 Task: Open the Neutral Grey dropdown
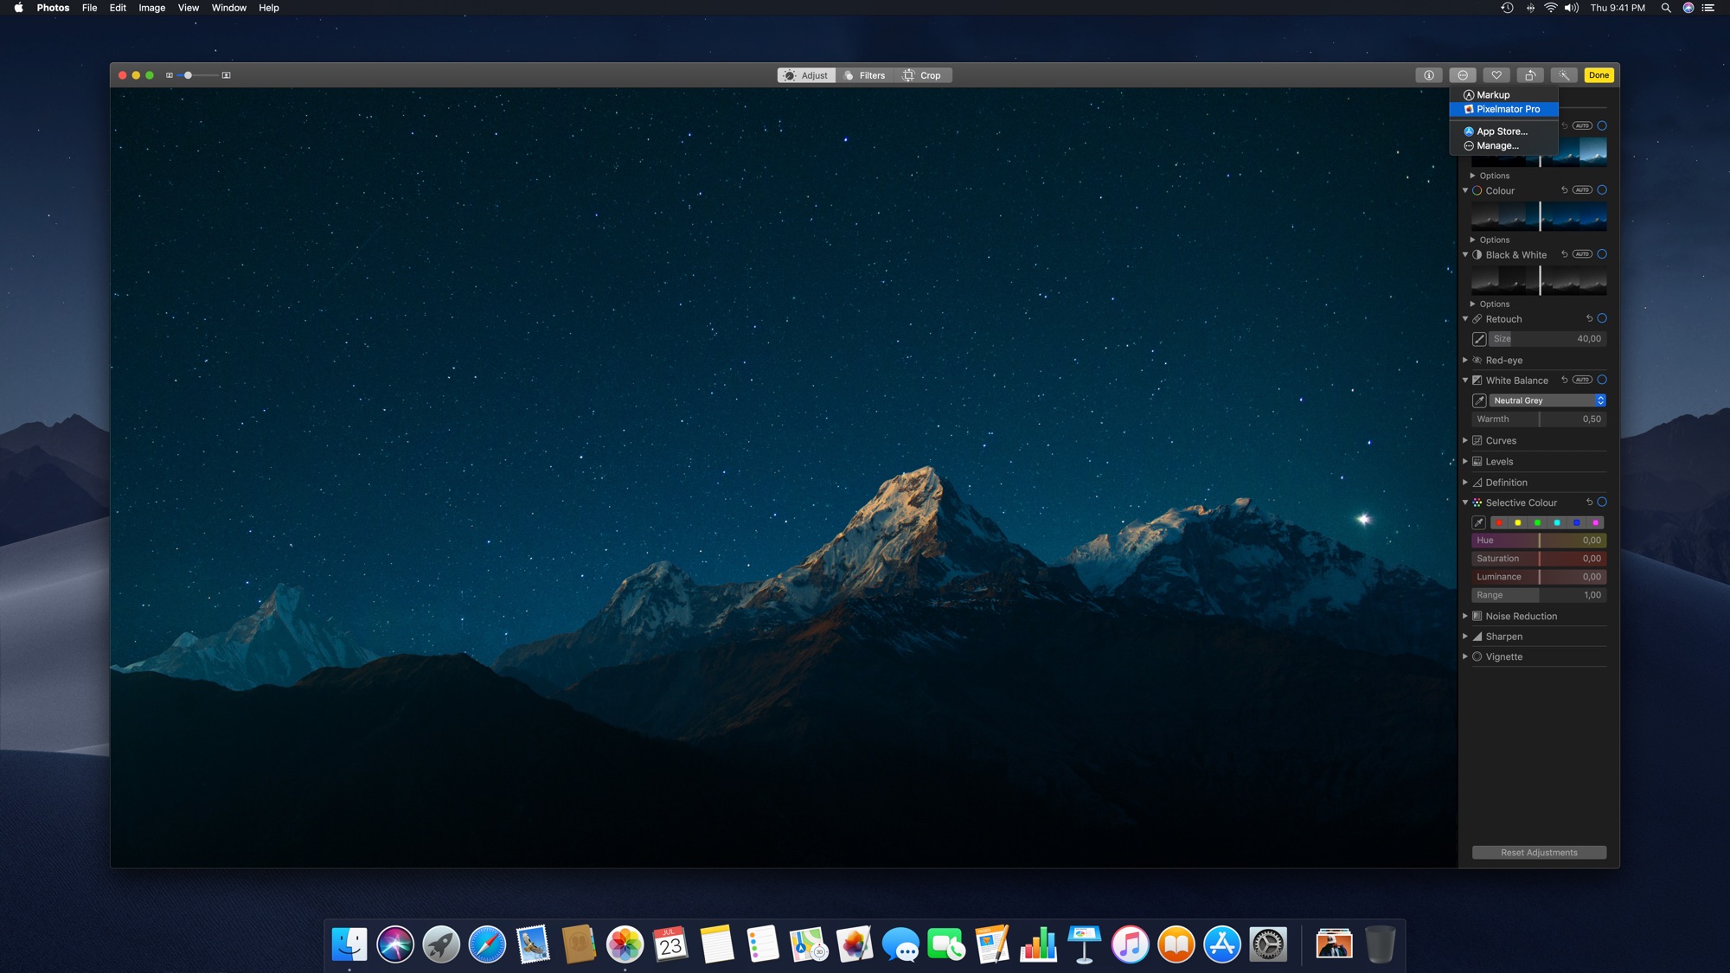click(x=1547, y=400)
